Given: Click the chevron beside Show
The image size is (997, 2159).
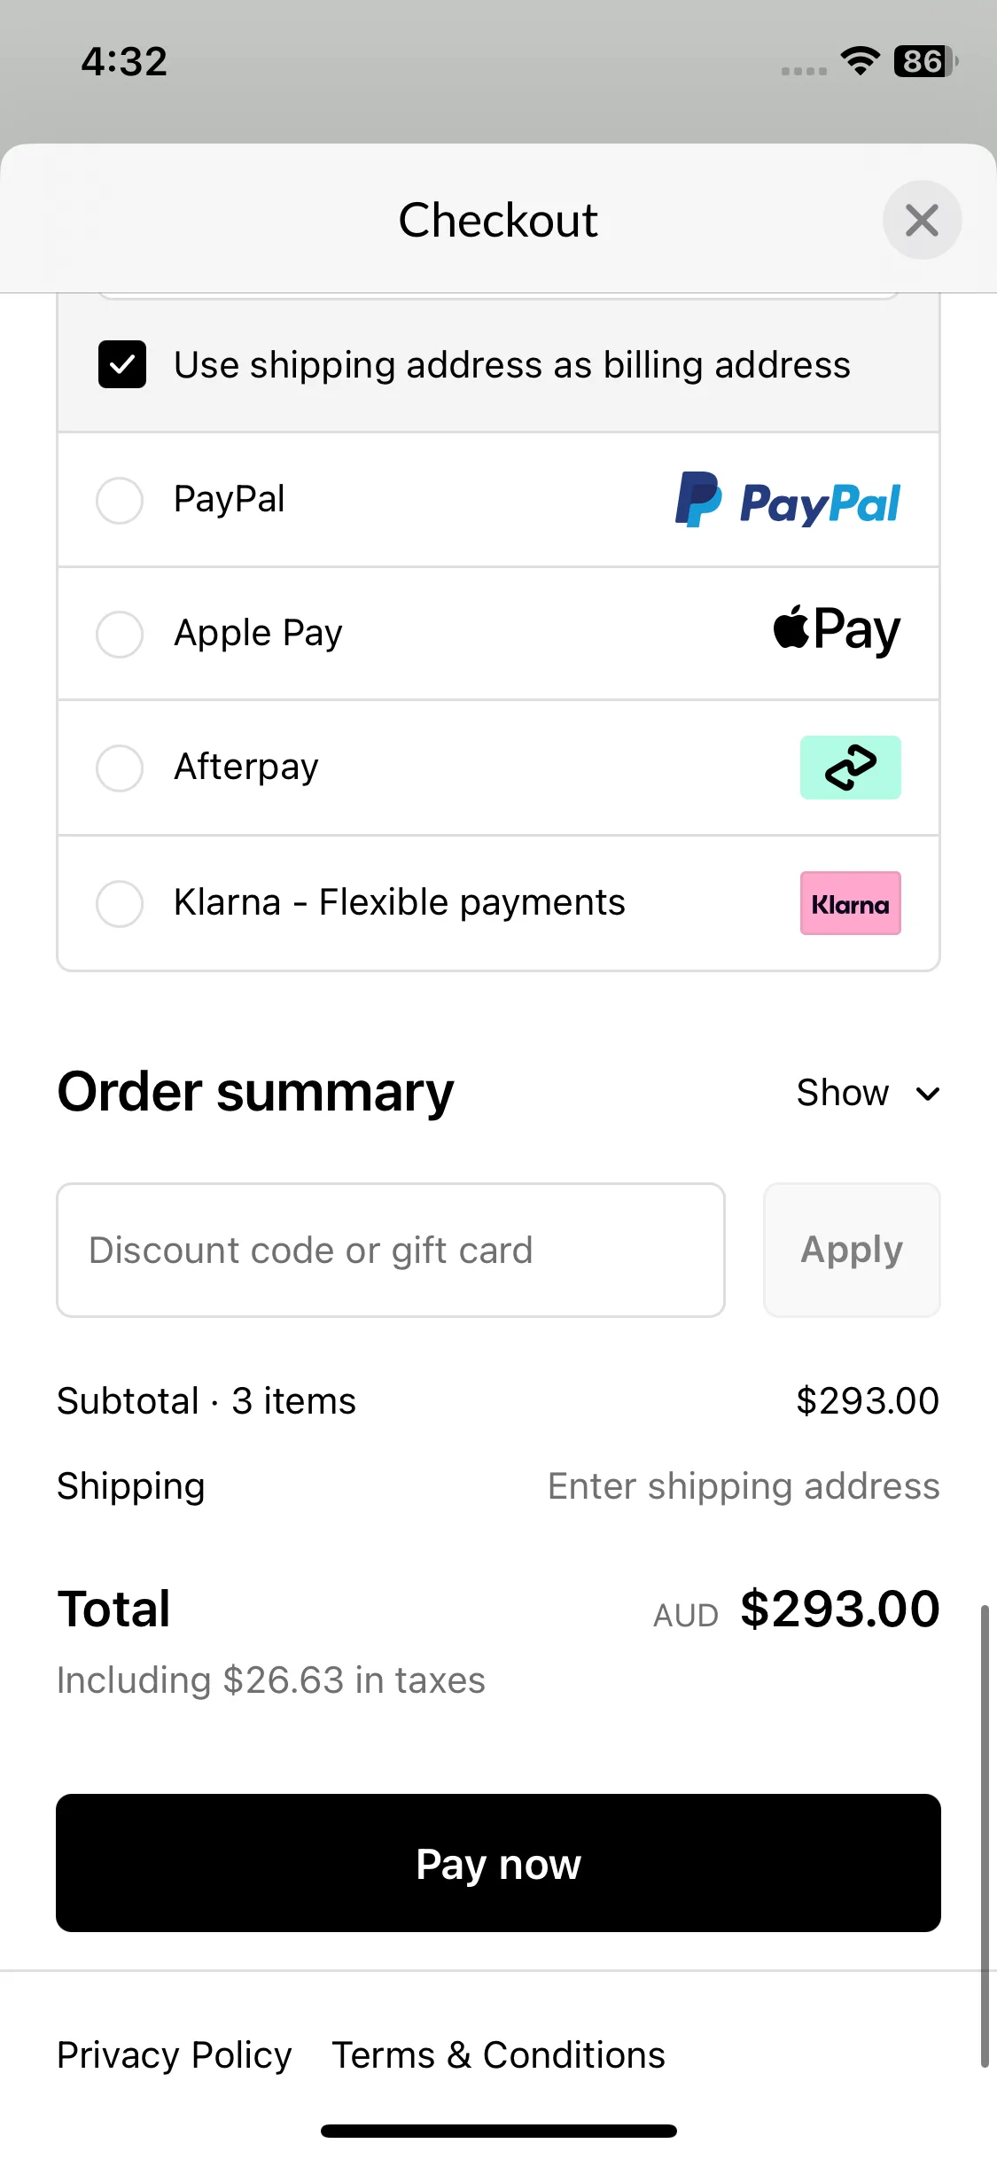Looking at the screenshot, I should click(x=927, y=1094).
